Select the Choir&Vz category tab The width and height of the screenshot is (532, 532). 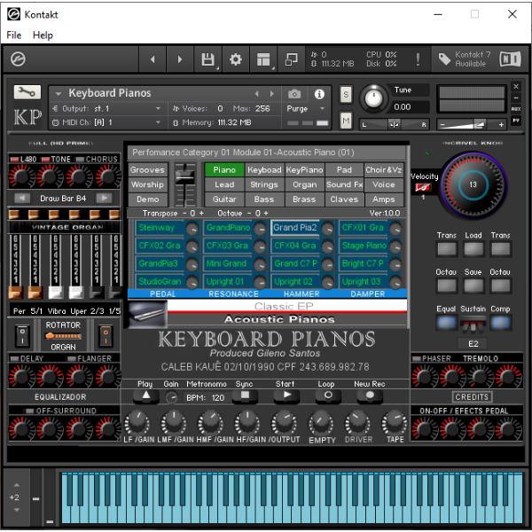click(384, 170)
